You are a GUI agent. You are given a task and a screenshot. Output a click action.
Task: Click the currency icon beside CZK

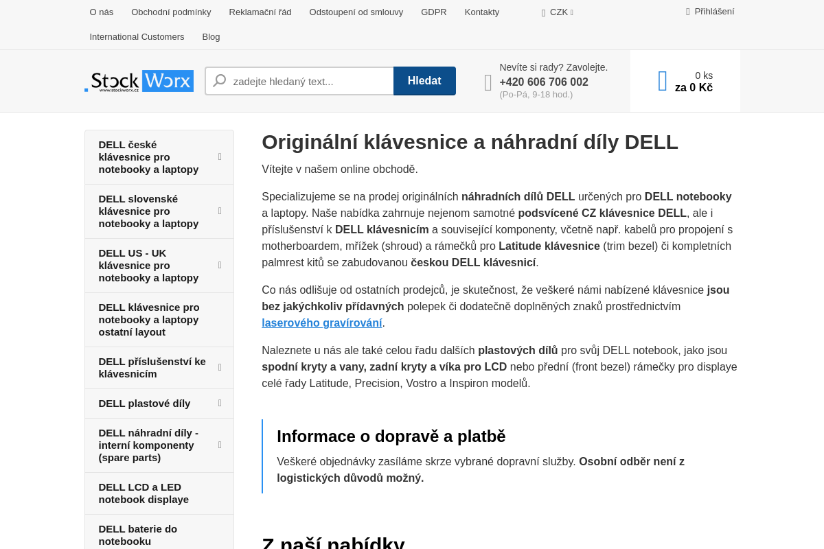[543, 12]
